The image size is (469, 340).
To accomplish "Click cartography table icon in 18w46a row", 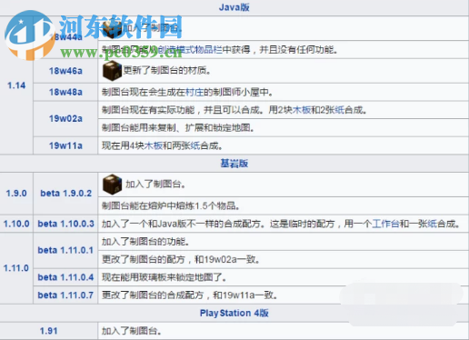I will coord(112,71).
